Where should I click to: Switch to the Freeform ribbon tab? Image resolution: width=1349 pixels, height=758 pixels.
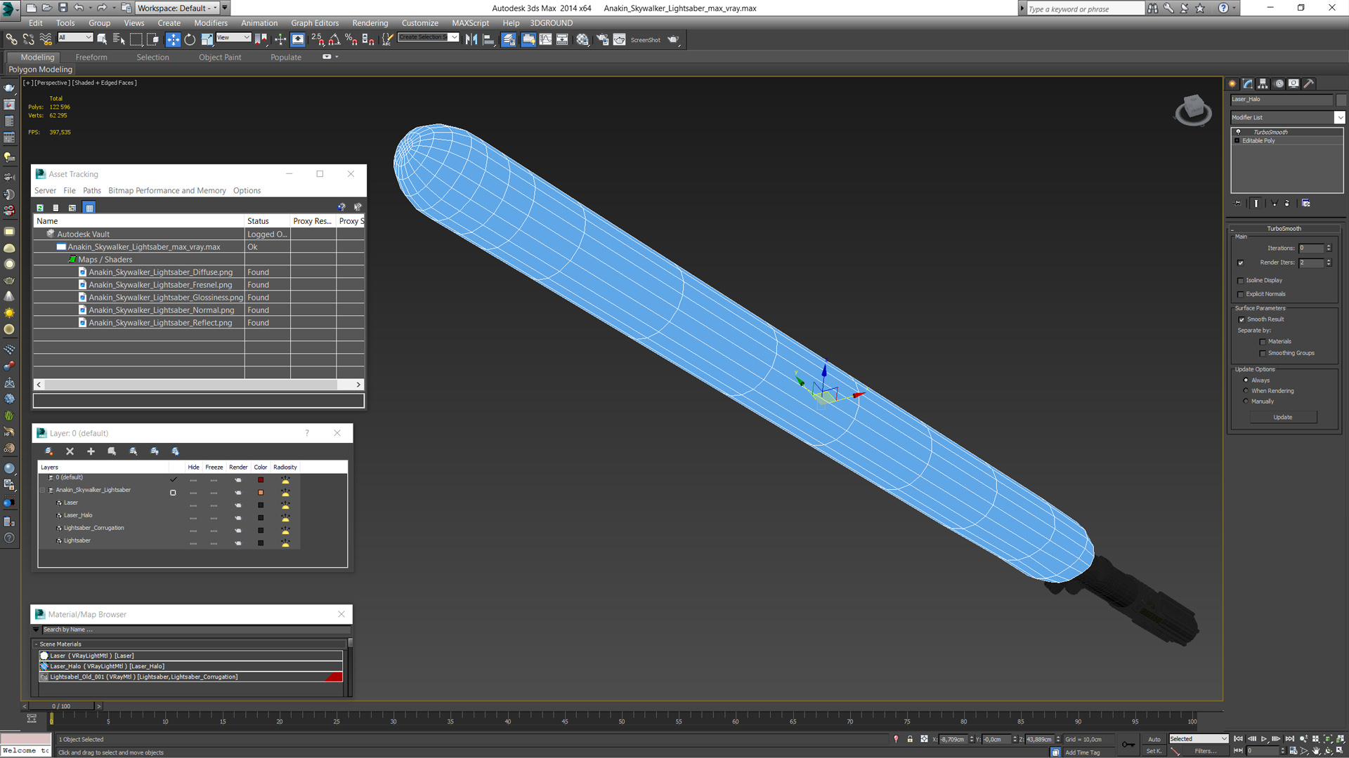click(91, 58)
